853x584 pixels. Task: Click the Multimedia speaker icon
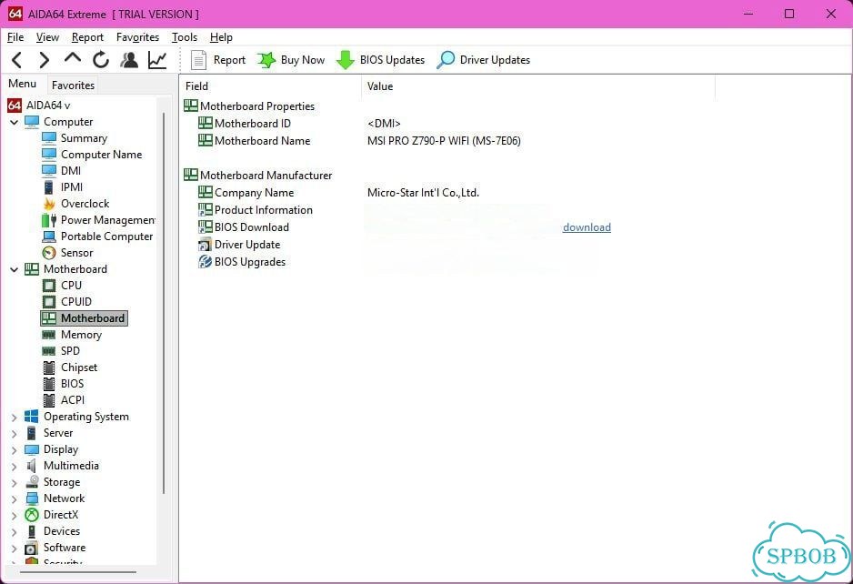[x=32, y=466]
